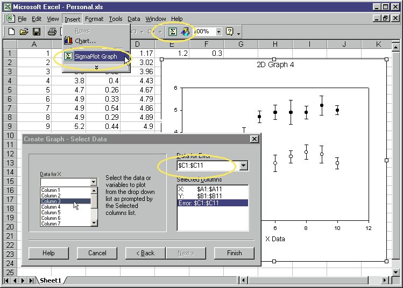Select Column 6 in the list
403x288 pixels.
tap(65, 218)
